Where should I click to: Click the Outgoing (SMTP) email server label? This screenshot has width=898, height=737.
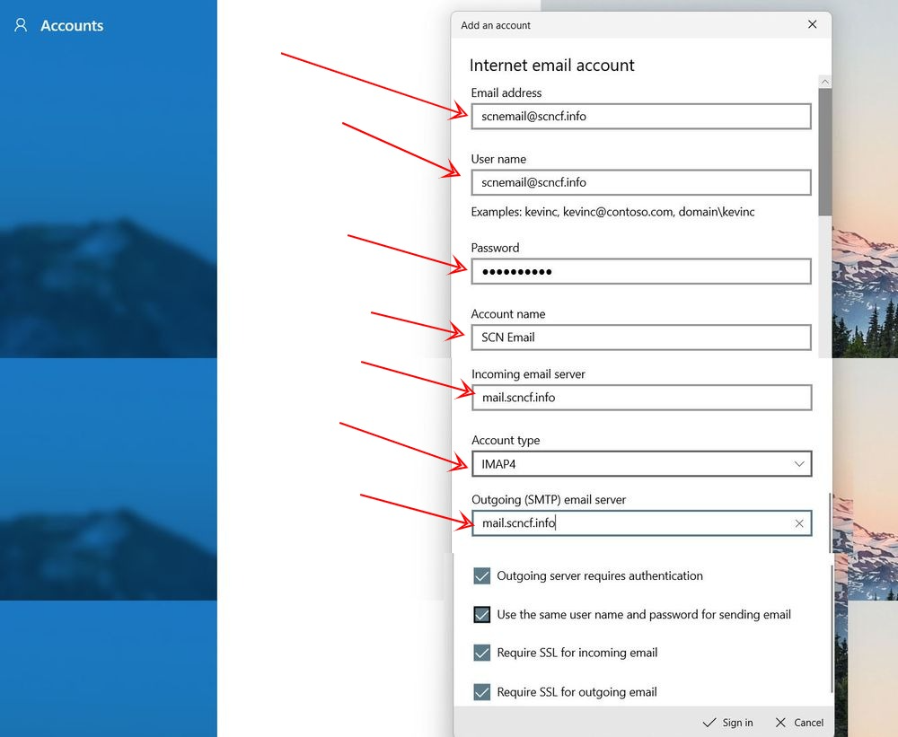click(x=549, y=500)
